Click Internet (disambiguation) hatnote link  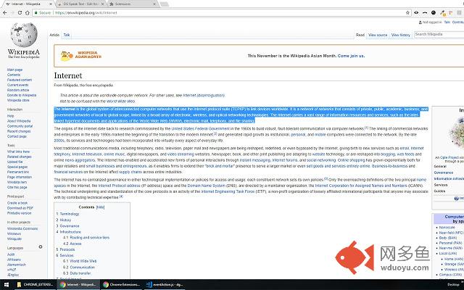coord(204,95)
